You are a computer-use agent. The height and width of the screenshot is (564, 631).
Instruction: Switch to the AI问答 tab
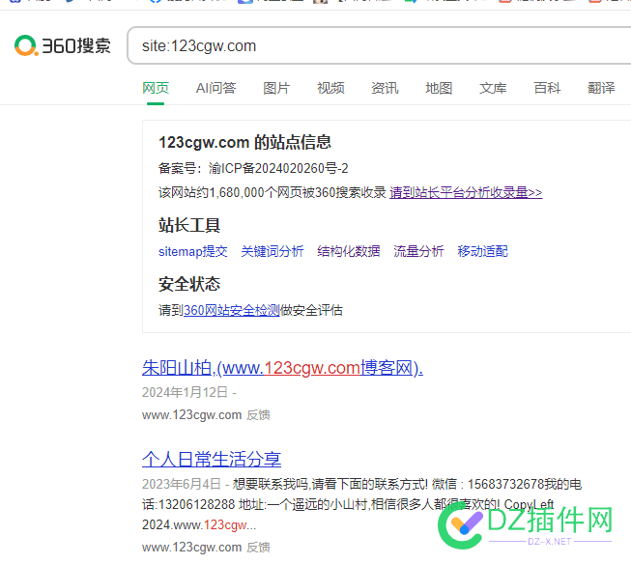coord(215,88)
